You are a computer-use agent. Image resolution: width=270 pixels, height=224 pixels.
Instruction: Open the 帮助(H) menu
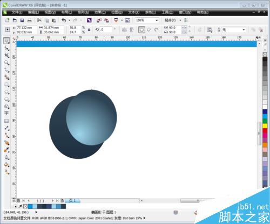click(202, 12)
